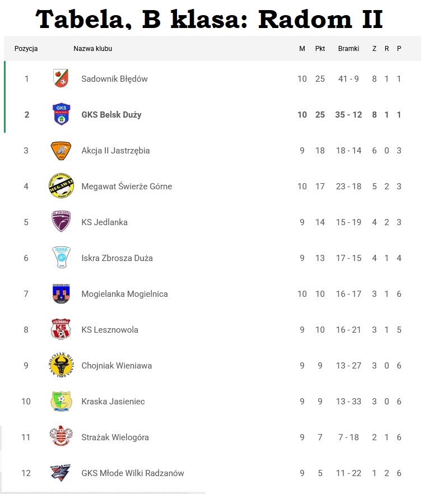This screenshot has width=424, height=494.
Task: Open the GKS Belsk Duży team link
Action: pos(111,115)
